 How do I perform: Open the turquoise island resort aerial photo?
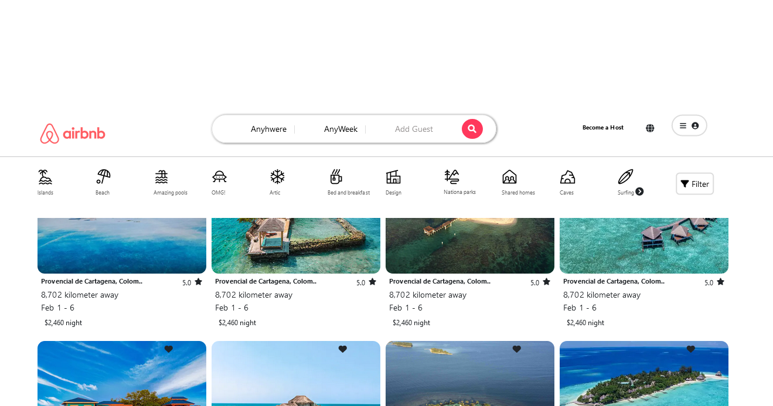click(644, 373)
